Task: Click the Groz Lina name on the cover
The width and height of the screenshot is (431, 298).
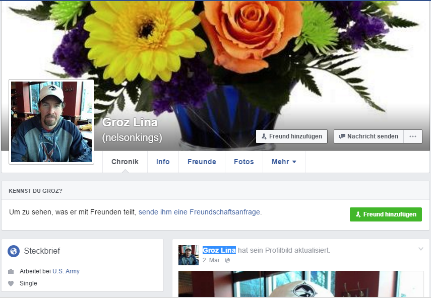Action: 130,122
